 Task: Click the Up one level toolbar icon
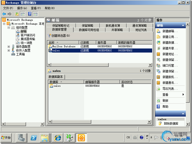(x=17, y=14)
